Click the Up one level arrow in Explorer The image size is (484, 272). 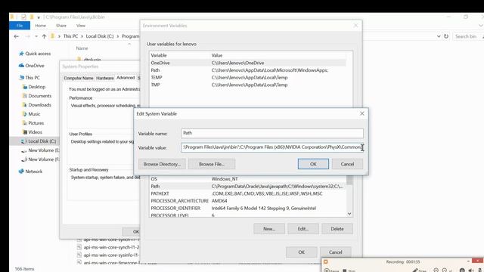point(44,36)
